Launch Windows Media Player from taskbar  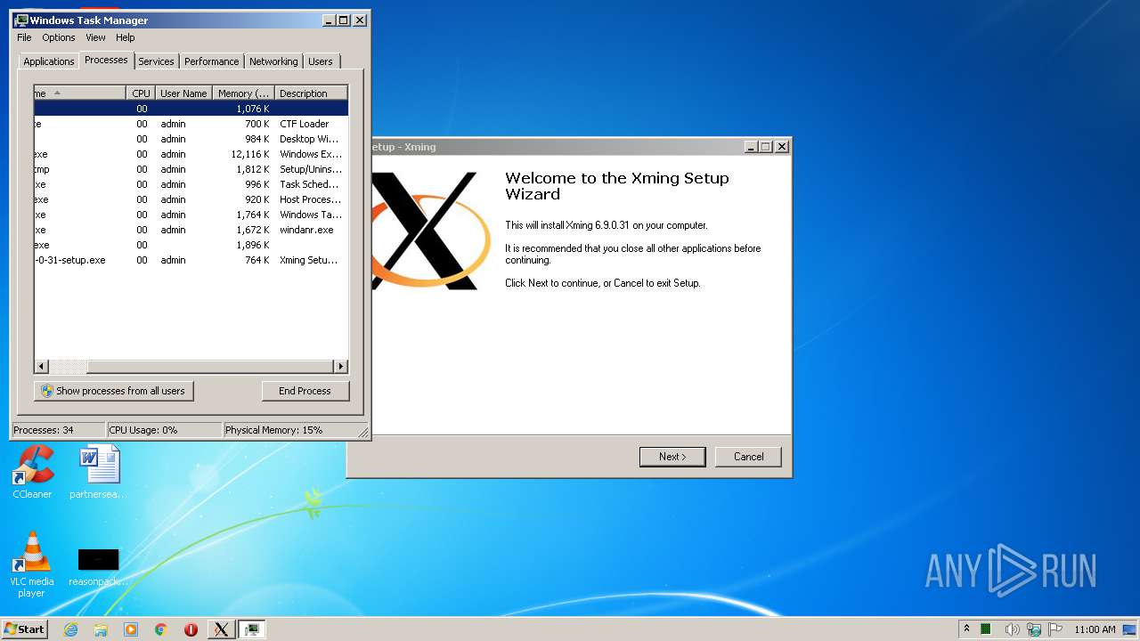click(x=131, y=629)
